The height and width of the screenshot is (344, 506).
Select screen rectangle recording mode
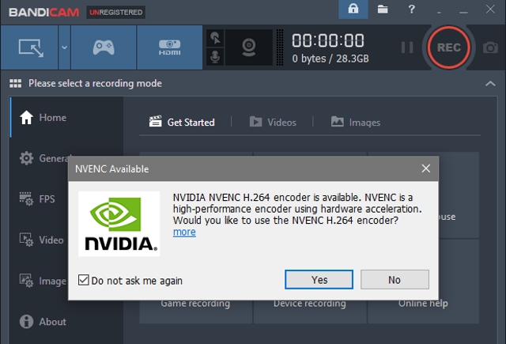point(30,47)
